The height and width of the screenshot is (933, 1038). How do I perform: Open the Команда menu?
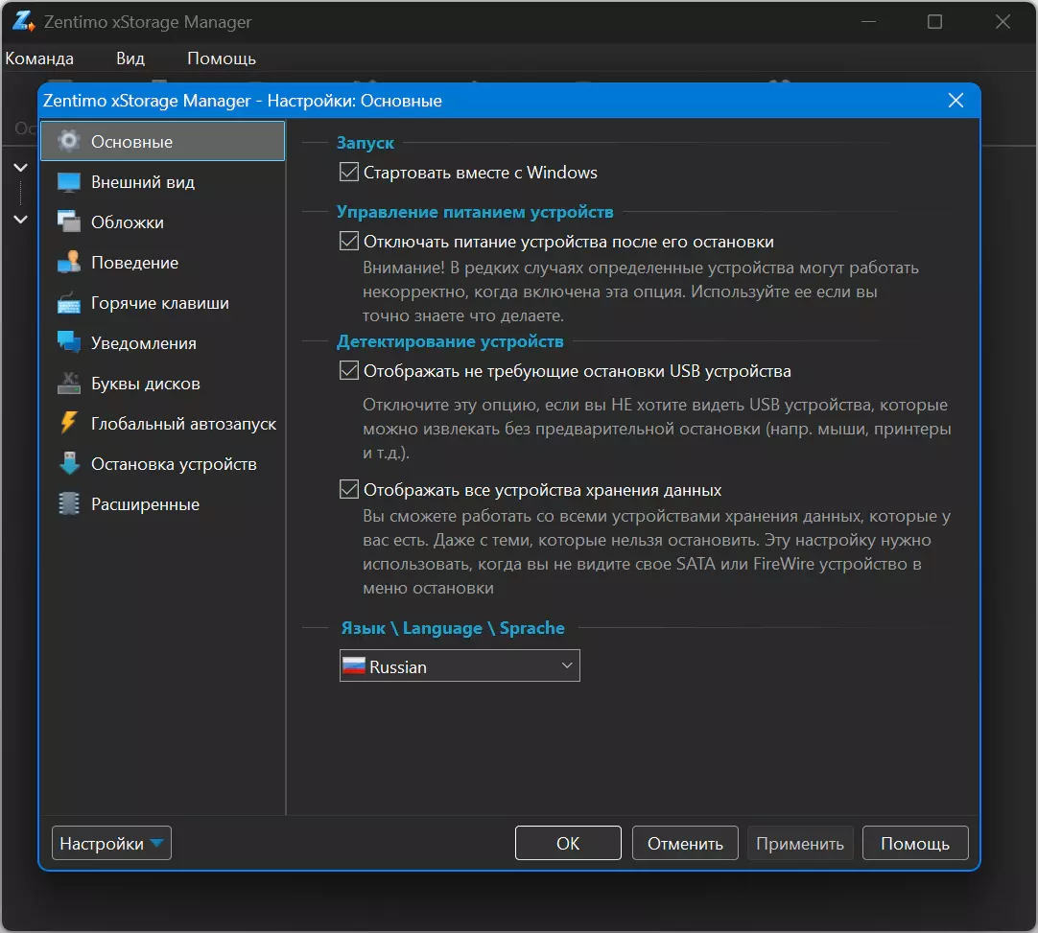click(39, 58)
